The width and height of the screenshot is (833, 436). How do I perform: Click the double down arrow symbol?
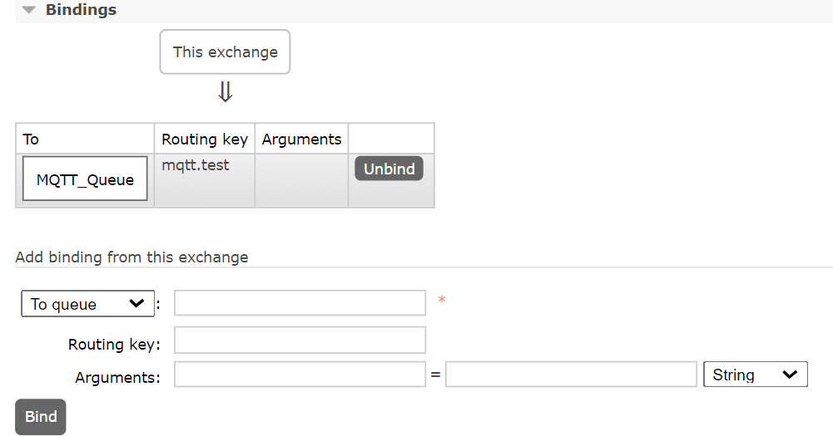(226, 91)
